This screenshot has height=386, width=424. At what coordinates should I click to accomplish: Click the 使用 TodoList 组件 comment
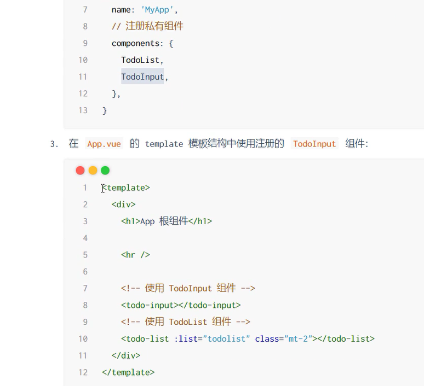click(x=185, y=322)
